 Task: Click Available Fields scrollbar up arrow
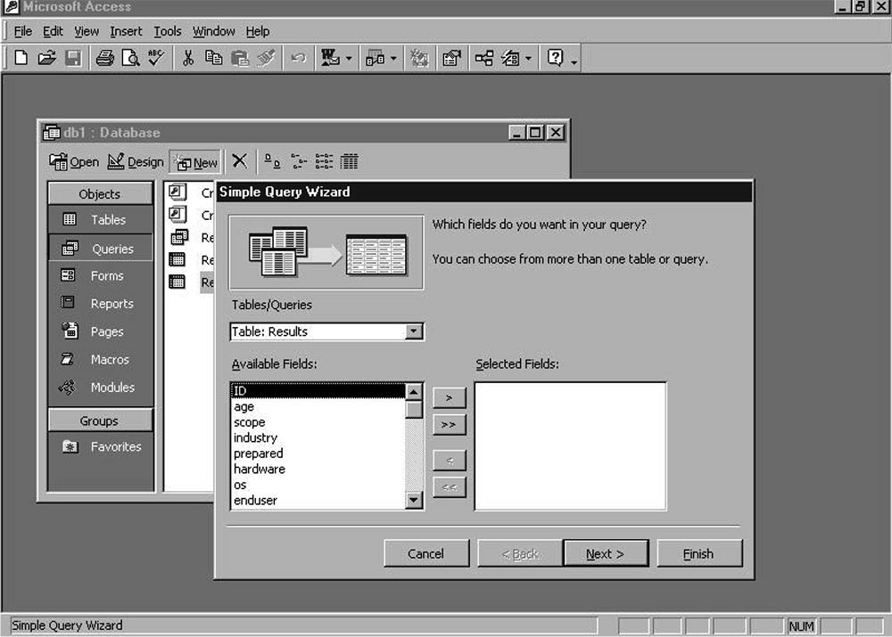(414, 391)
